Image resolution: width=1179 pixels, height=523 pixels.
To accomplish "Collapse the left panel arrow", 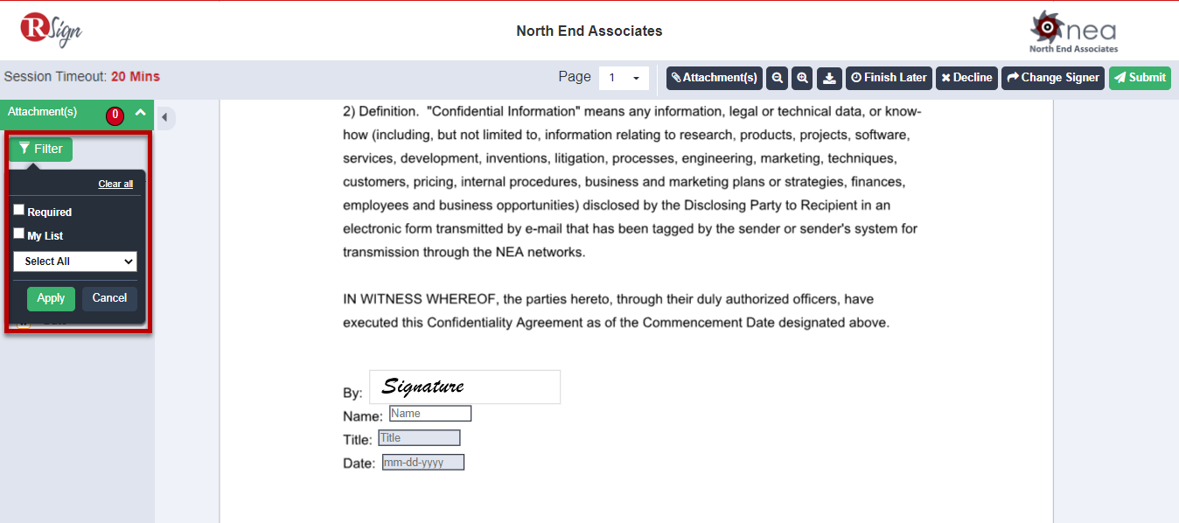I will click(x=164, y=118).
